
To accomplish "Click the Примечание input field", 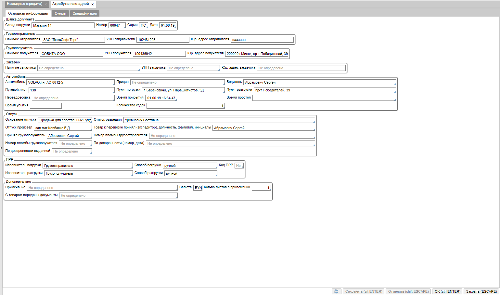I will (102, 188).
